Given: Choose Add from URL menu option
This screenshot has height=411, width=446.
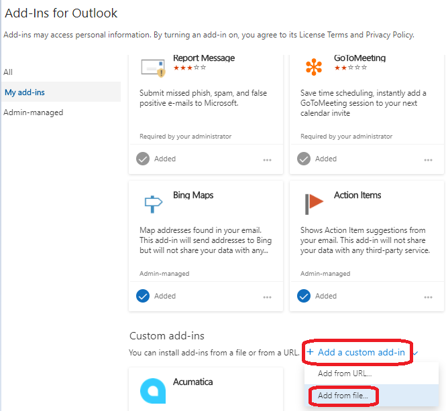Looking at the screenshot, I should (x=345, y=374).
